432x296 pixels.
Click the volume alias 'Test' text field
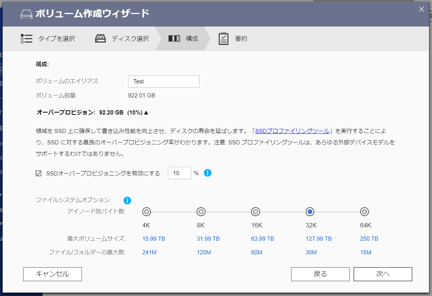(163, 81)
